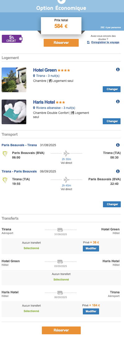Click the 5% Crédit wallet badge
124x340 pixels.
[x=12, y=39]
